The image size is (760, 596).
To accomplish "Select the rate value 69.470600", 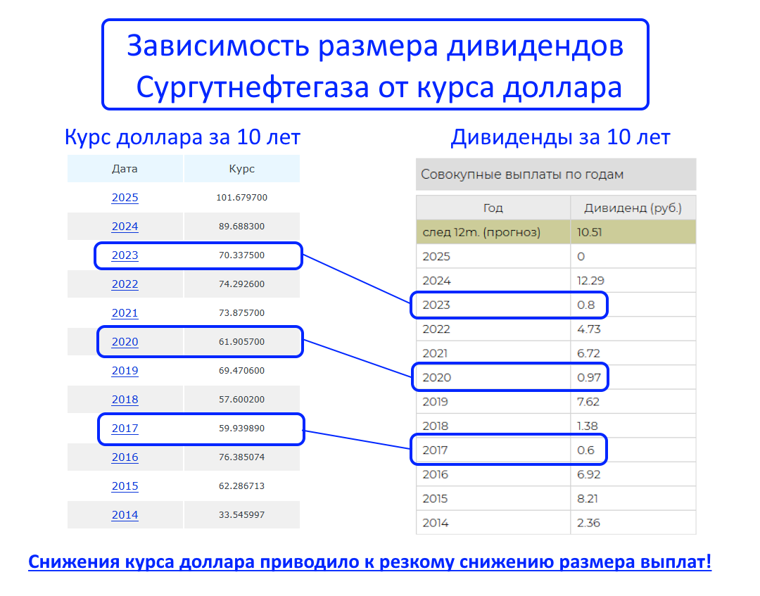I will [x=242, y=370].
